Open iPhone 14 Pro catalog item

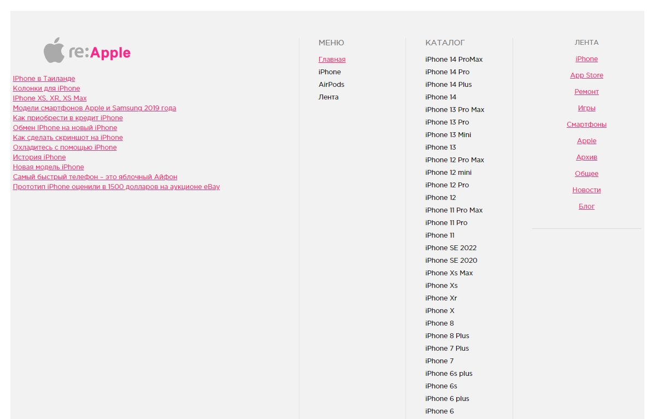click(x=448, y=72)
